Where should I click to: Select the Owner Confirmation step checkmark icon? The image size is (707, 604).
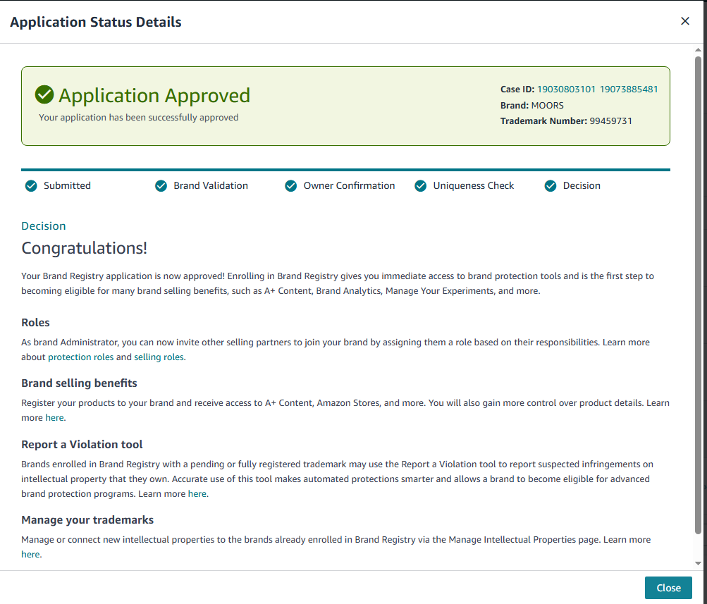[x=290, y=186]
